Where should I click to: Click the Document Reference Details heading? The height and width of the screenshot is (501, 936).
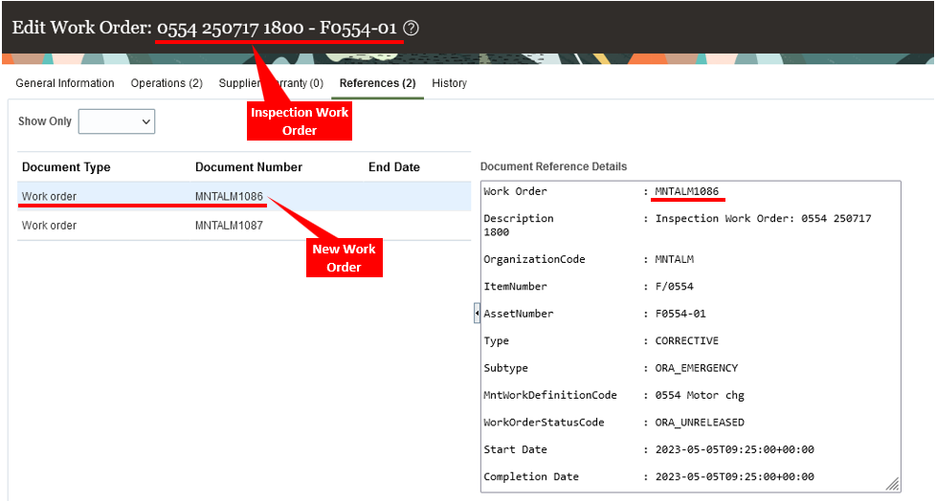click(x=553, y=166)
